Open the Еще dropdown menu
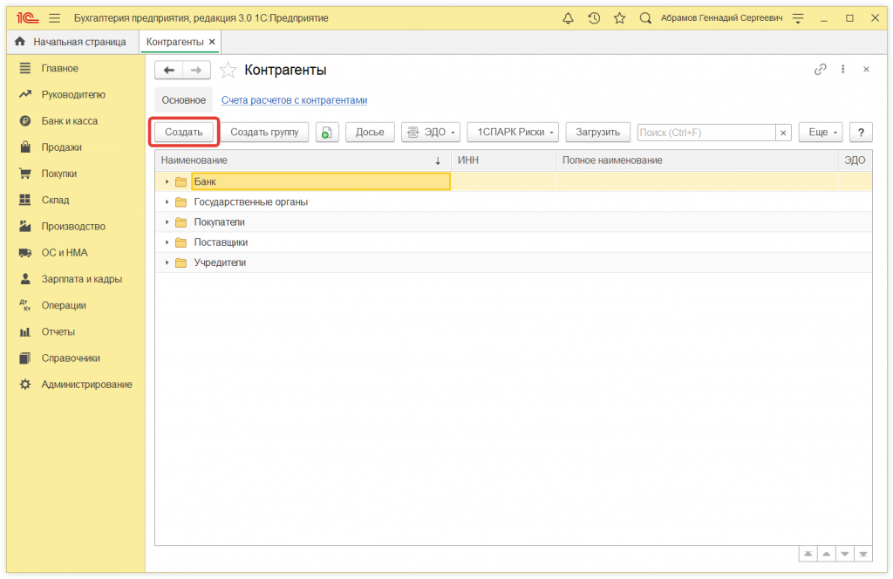Screen dimensions: 893x579 coord(820,133)
